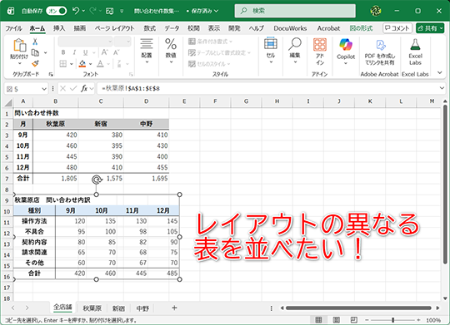Switch to the 秋葉原 sheet tab
450x325 pixels.
point(92,308)
